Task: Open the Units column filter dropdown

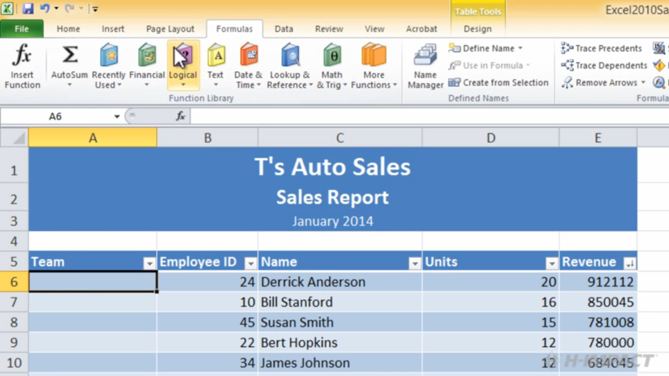Action: pyautogui.click(x=552, y=264)
